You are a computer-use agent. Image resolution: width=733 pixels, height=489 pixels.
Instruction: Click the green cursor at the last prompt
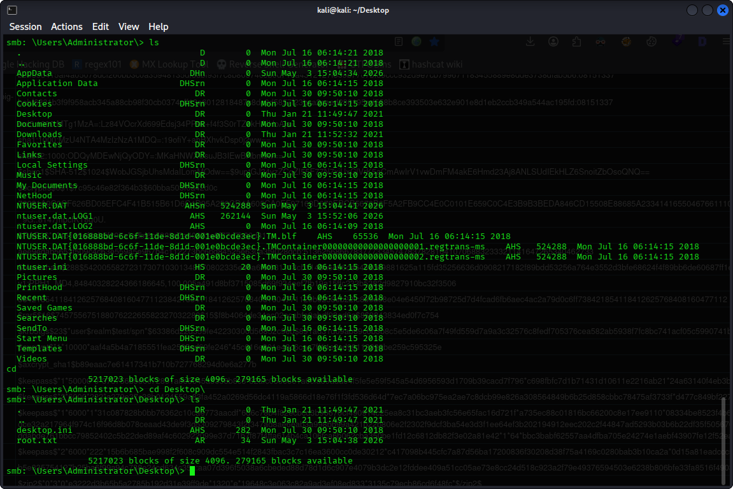pyautogui.click(x=192, y=471)
